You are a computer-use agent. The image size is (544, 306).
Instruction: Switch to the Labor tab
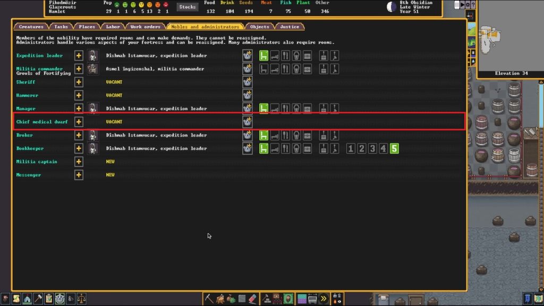point(113,27)
